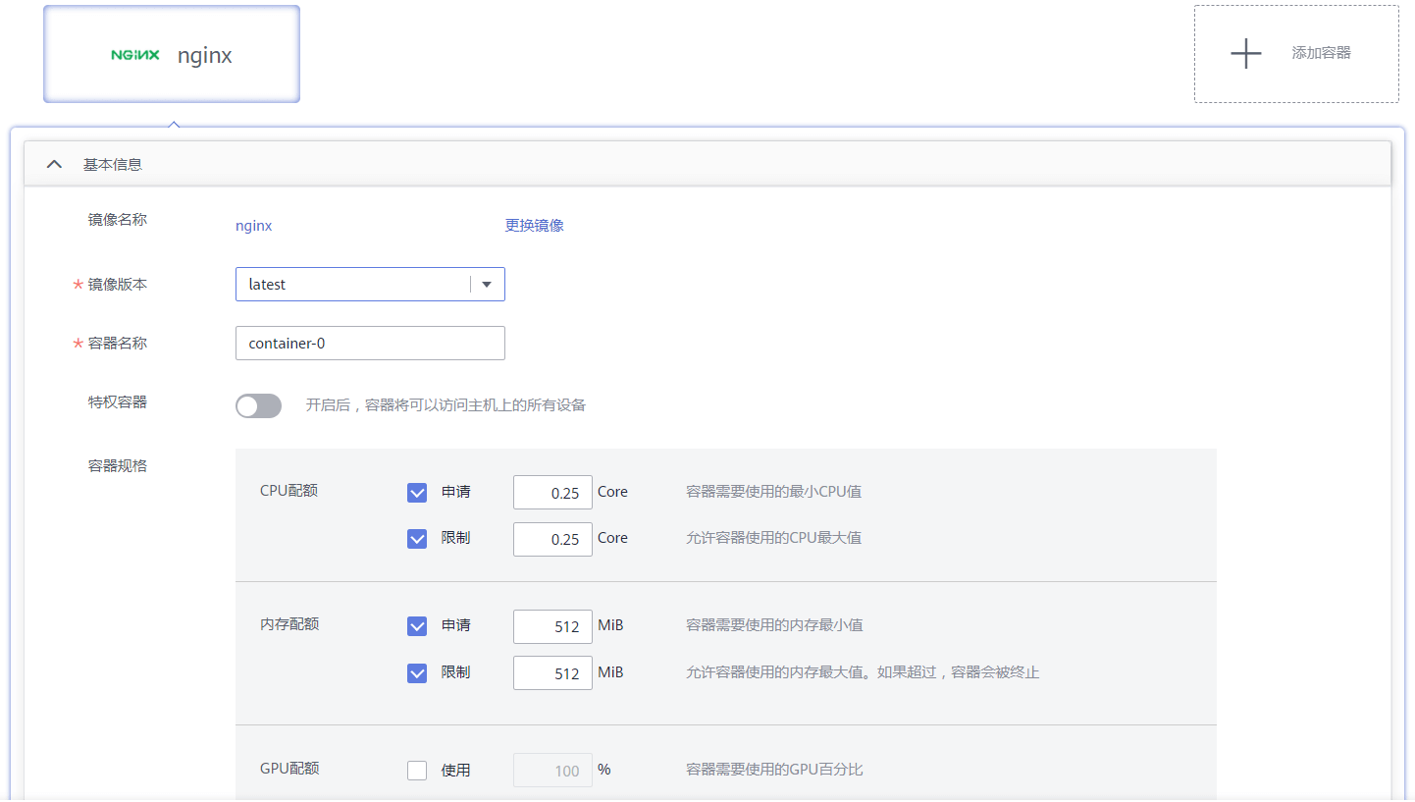Uncheck the CPU配额 限制 checkbox
The width and height of the screenshot is (1415, 802).
point(417,539)
